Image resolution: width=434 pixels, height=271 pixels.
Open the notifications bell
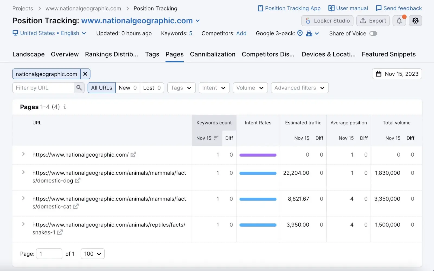tap(399, 21)
